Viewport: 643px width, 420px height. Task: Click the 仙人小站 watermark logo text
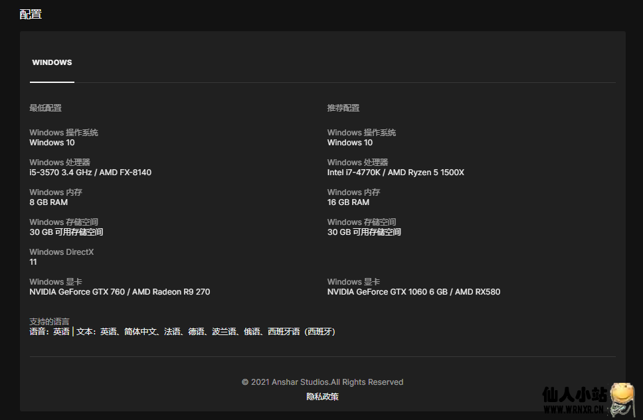pos(575,395)
